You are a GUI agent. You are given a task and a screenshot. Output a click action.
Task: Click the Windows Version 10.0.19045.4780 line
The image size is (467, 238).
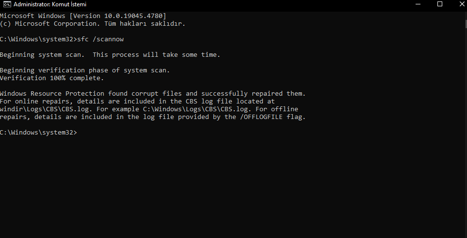pyautogui.click(x=83, y=16)
